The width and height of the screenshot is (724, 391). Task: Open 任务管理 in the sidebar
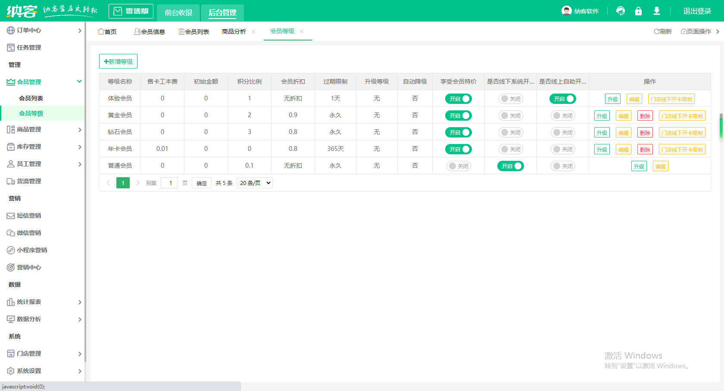click(x=29, y=47)
